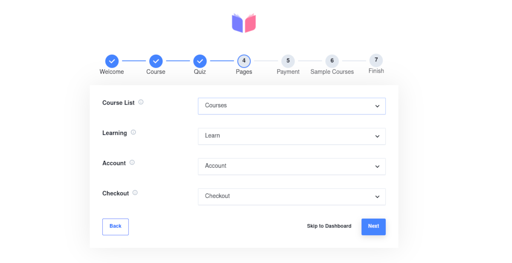Click the Quiz step label
The width and height of the screenshot is (512, 263).
(x=200, y=72)
